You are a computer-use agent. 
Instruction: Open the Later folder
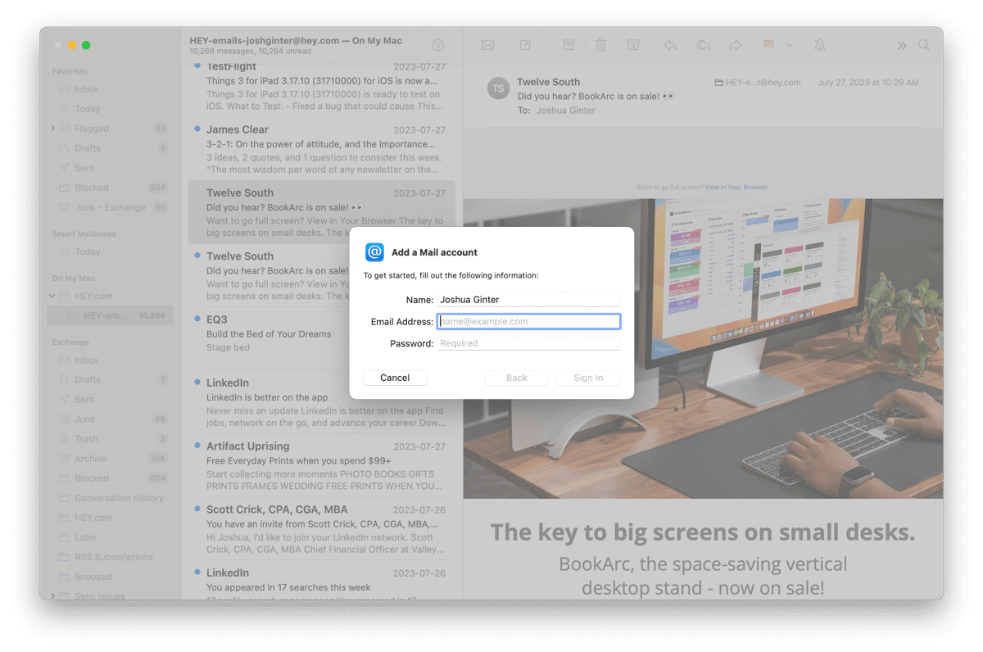110,537
